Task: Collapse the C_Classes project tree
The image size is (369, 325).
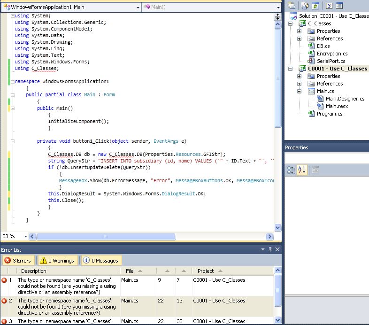Action: pyautogui.click(x=291, y=23)
